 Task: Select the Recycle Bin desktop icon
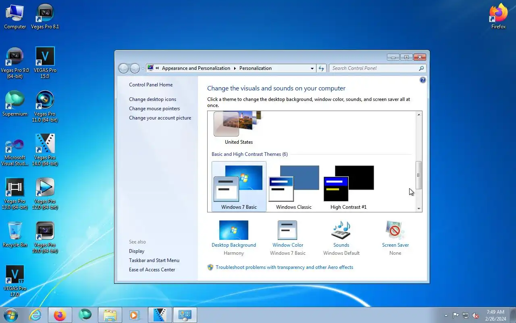[x=15, y=235]
